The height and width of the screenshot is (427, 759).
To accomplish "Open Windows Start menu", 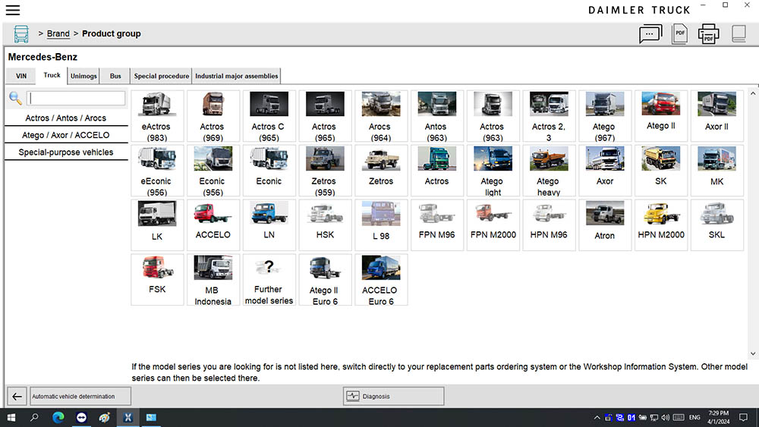I will click(11, 417).
